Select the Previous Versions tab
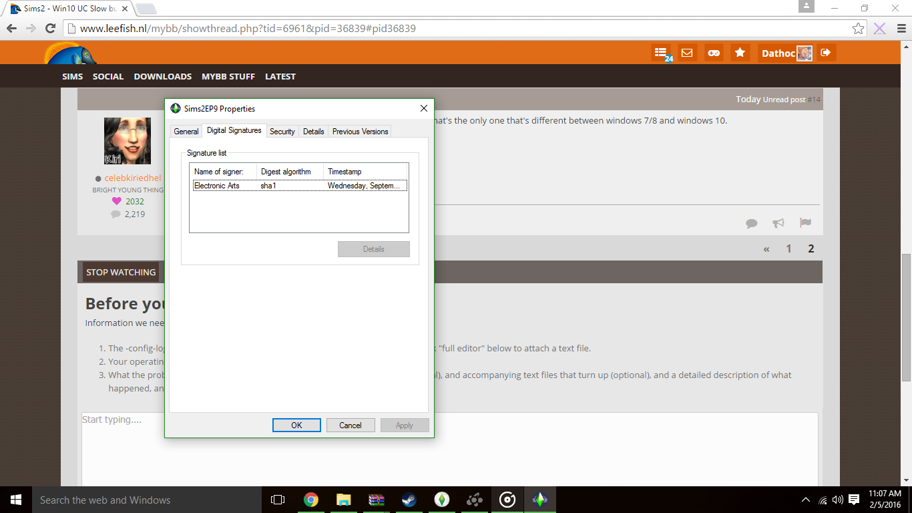Image resolution: width=912 pixels, height=513 pixels. click(x=360, y=132)
